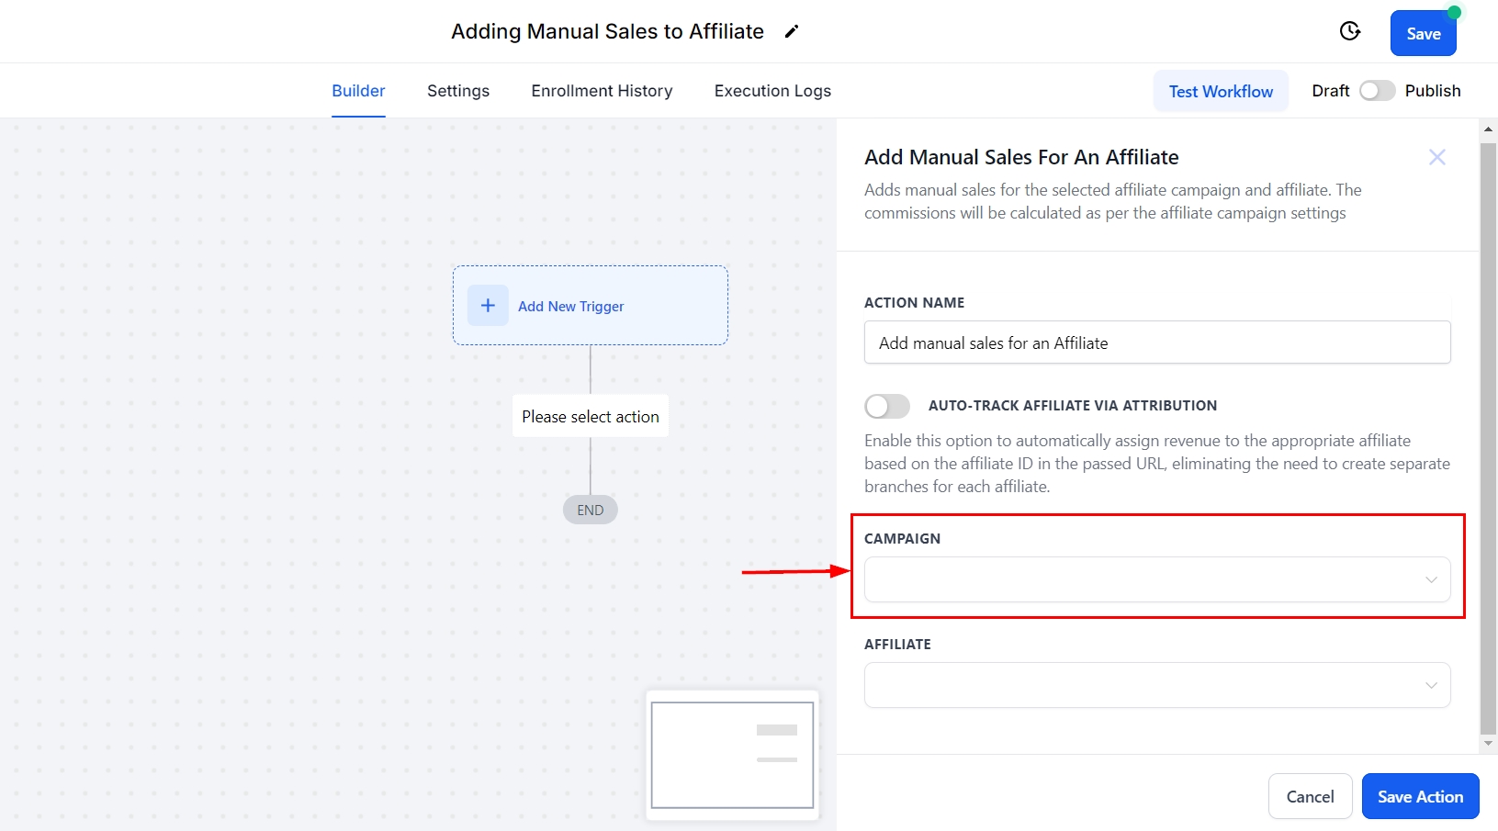
Task: Click the Campaign dropdown chevron arrow
Action: (x=1430, y=579)
